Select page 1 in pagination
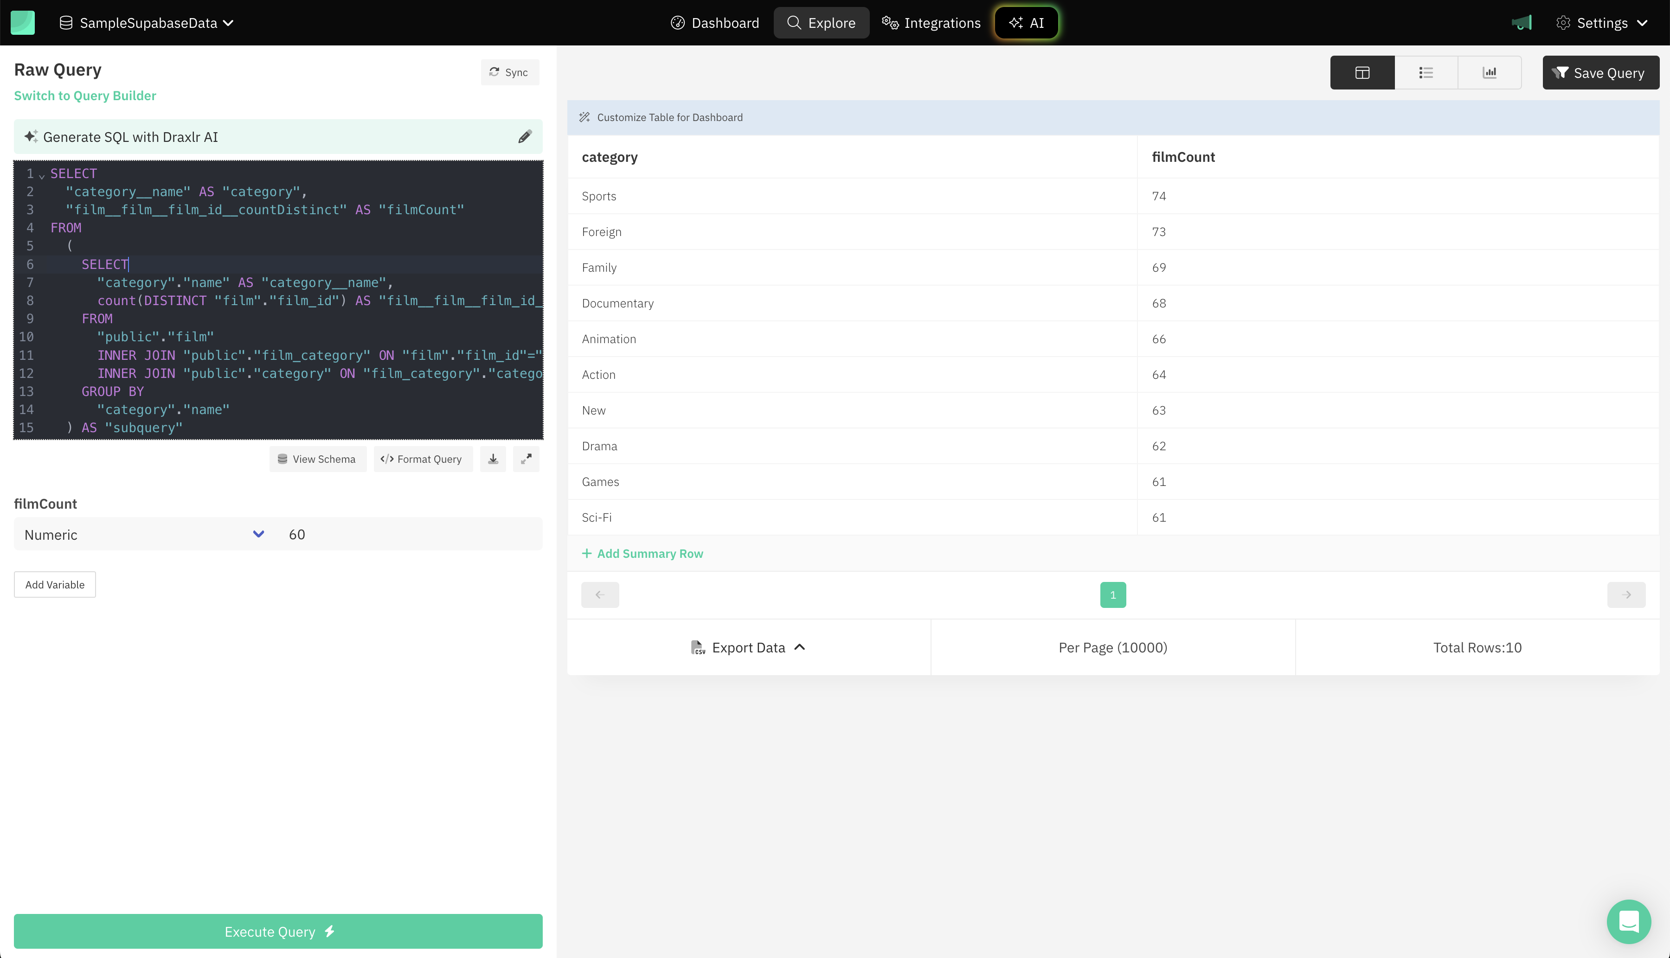Image resolution: width=1670 pixels, height=958 pixels. [x=1113, y=595]
